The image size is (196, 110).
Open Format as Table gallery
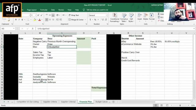pyautogui.click(x=124, y=18)
